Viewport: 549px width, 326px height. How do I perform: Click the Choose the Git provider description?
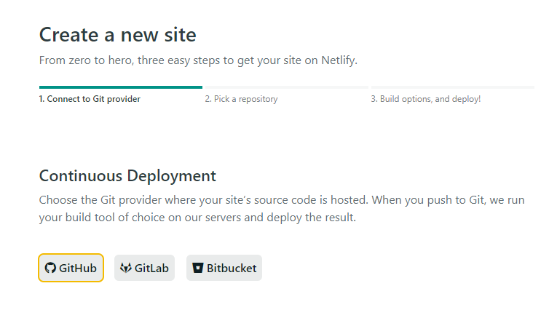click(x=282, y=208)
